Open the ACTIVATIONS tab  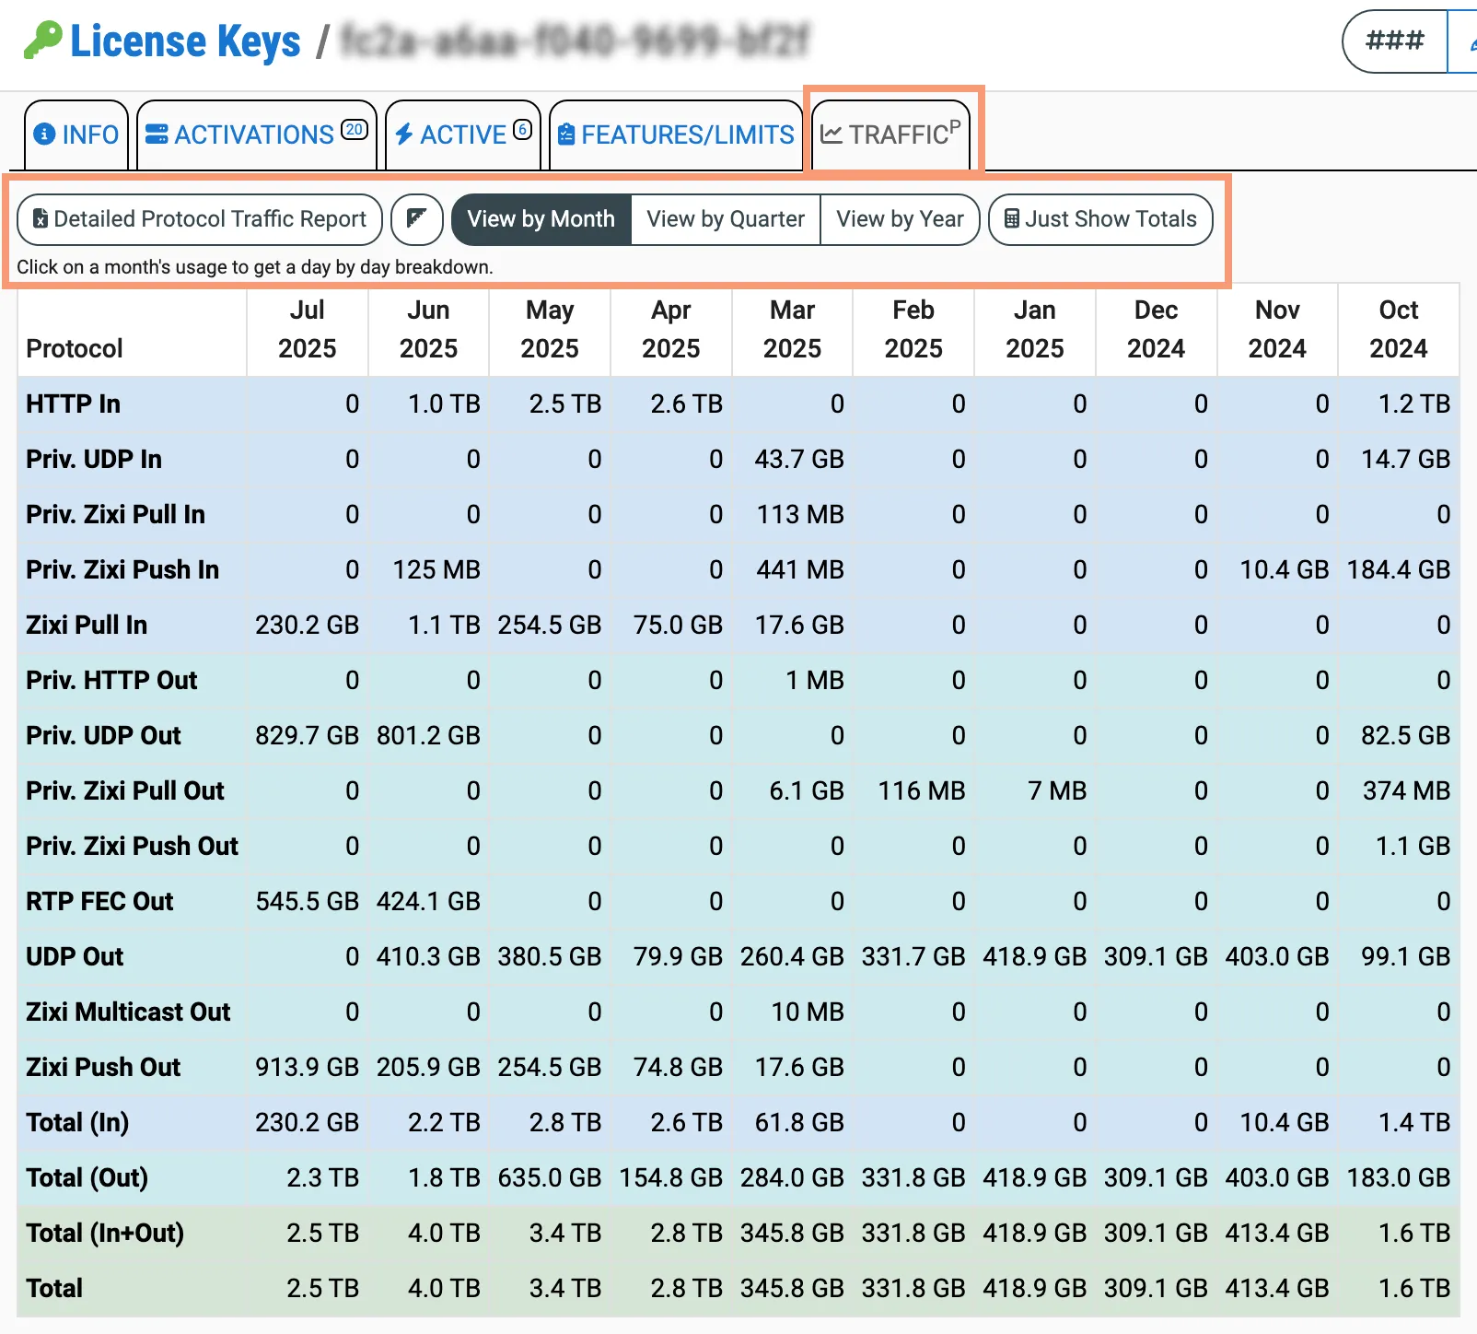[257, 135]
